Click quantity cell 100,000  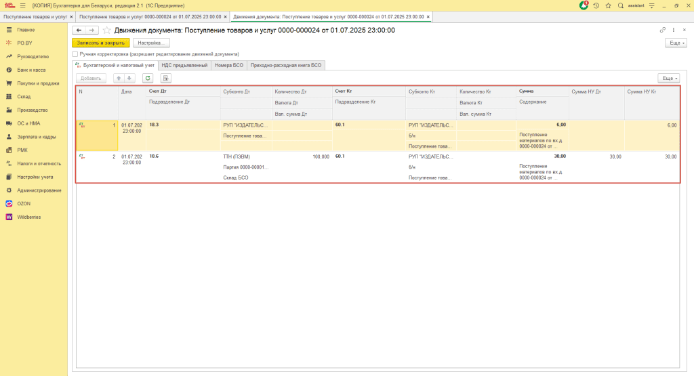(x=302, y=156)
